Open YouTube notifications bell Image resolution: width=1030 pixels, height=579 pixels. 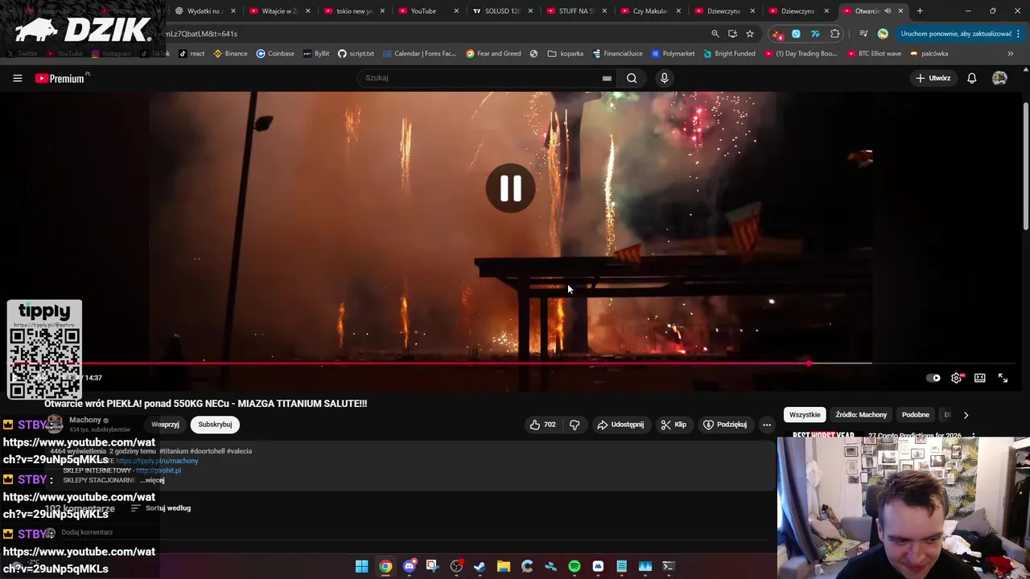pyautogui.click(x=972, y=78)
